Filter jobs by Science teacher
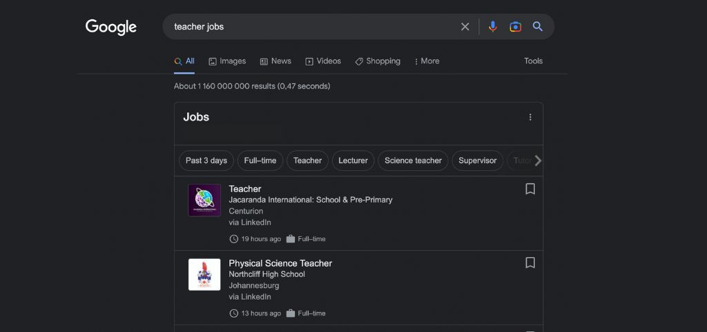This screenshot has width=707, height=332. pos(413,160)
